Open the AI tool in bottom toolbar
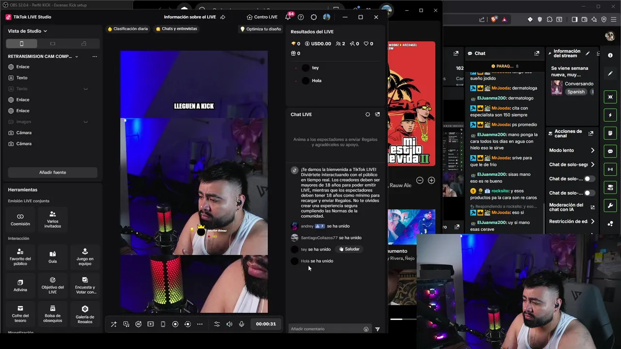This screenshot has width=621, height=349. pos(138,324)
